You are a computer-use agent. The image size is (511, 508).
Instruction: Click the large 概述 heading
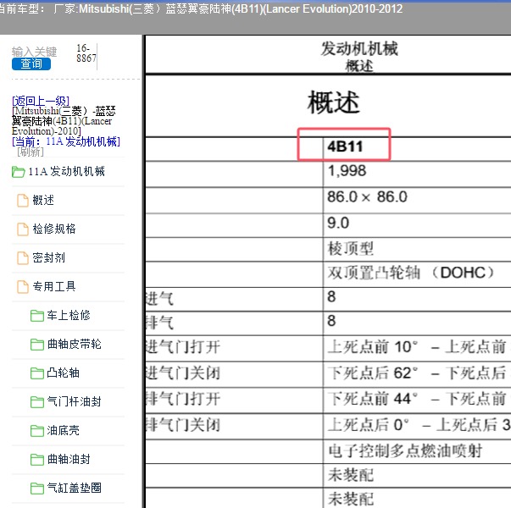pyautogui.click(x=333, y=102)
